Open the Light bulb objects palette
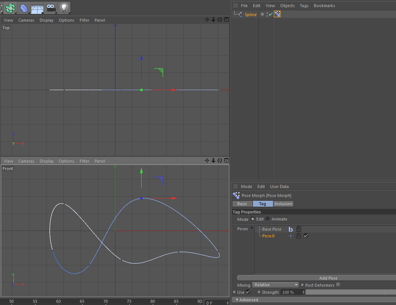 click(64, 8)
